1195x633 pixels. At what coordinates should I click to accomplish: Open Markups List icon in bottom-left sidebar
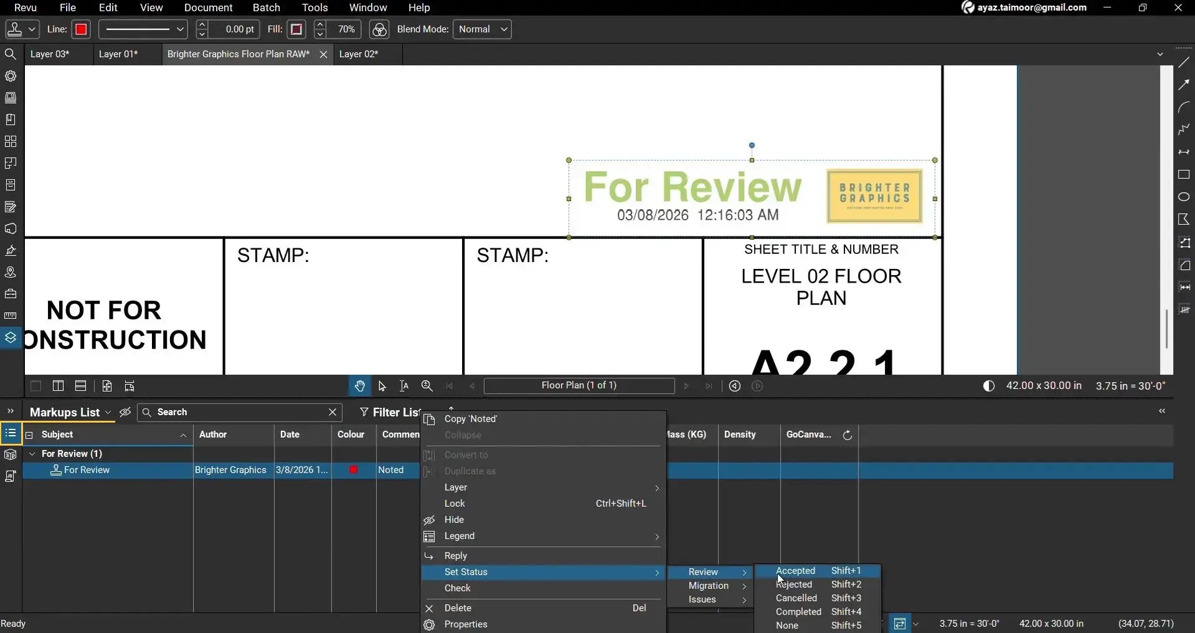point(11,433)
